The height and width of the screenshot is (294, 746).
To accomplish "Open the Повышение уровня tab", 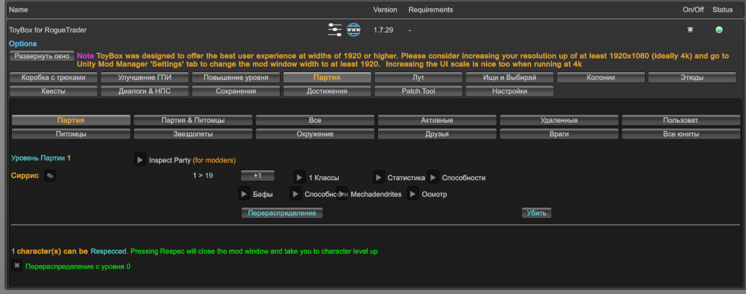I will point(236,77).
